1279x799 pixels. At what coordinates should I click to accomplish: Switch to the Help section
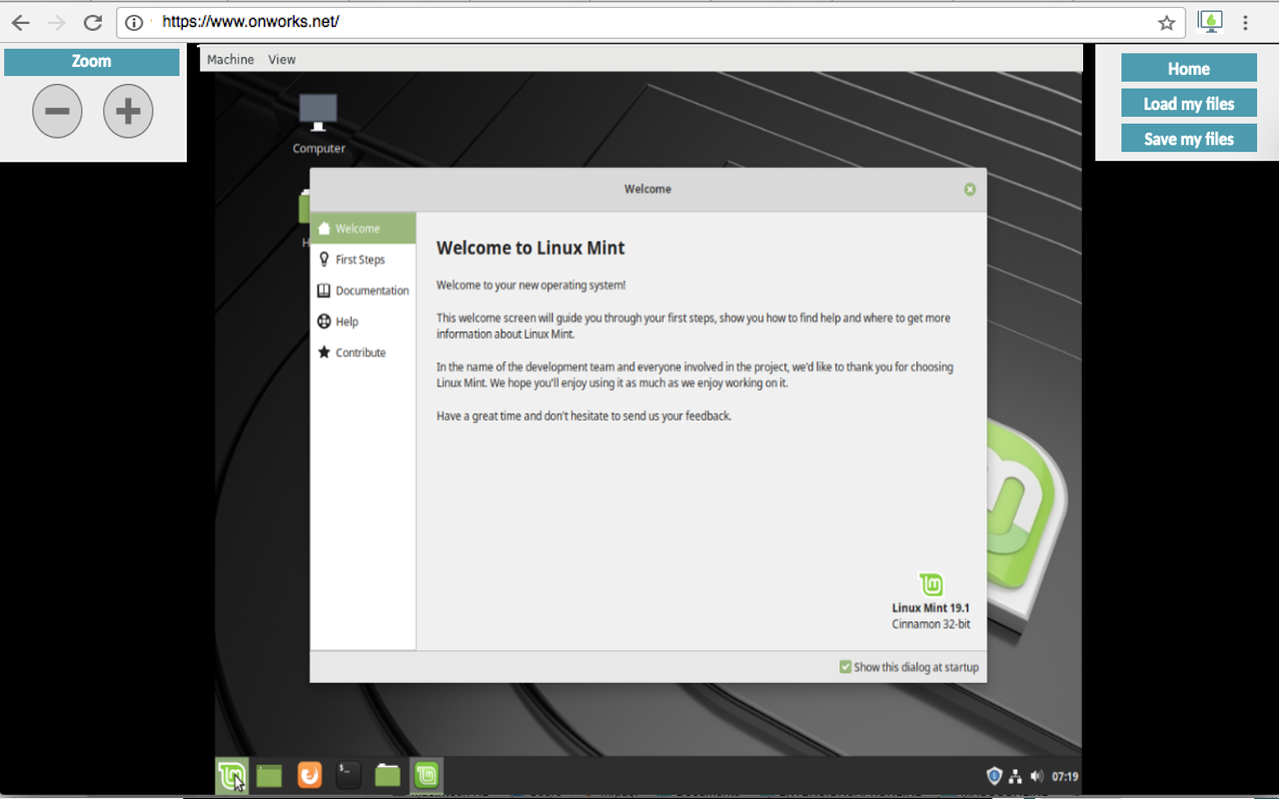point(363,322)
